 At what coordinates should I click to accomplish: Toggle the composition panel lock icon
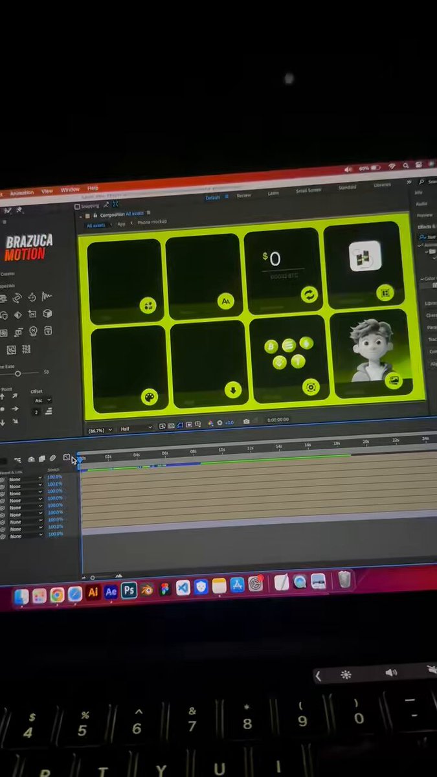95,215
